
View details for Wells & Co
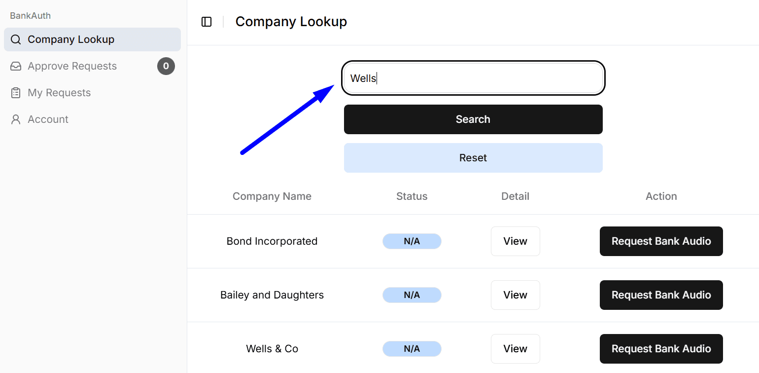515,349
